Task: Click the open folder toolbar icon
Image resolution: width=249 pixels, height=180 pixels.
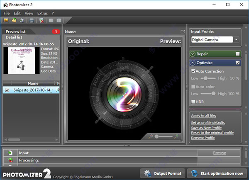Action: [14, 20]
